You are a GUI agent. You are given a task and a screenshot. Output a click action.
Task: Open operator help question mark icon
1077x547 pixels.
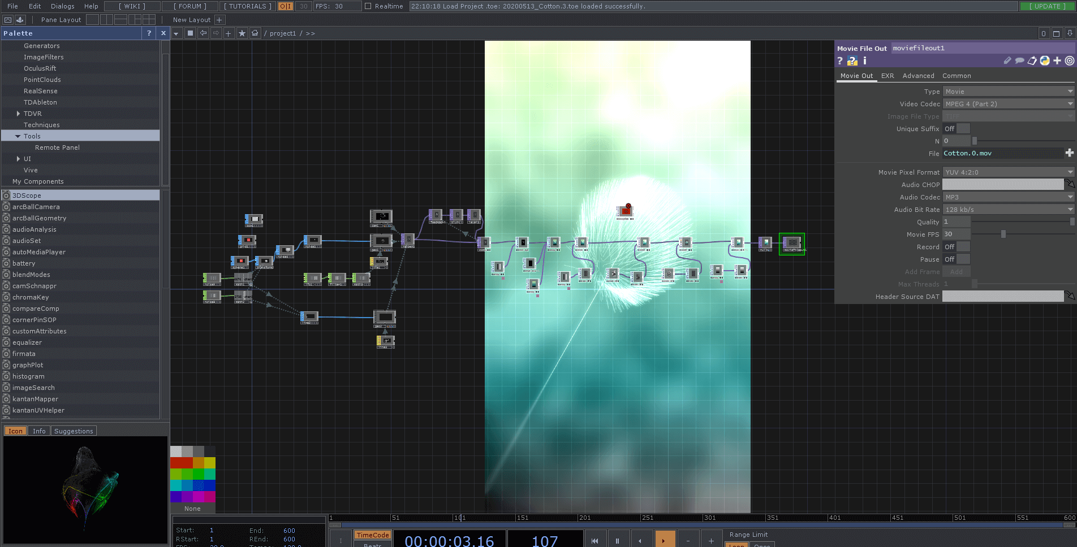(x=840, y=61)
